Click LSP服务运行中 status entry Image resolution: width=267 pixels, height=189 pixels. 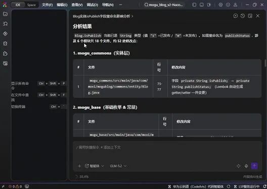coord(247,186)
